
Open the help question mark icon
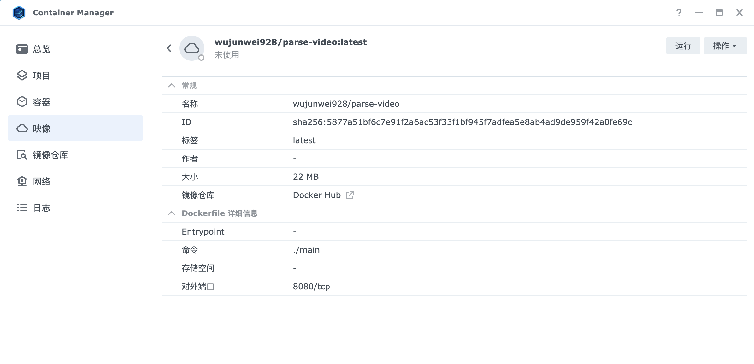[x=679, y=13]
